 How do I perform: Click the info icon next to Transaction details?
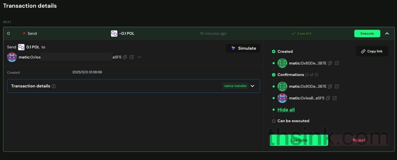point(54,86)
